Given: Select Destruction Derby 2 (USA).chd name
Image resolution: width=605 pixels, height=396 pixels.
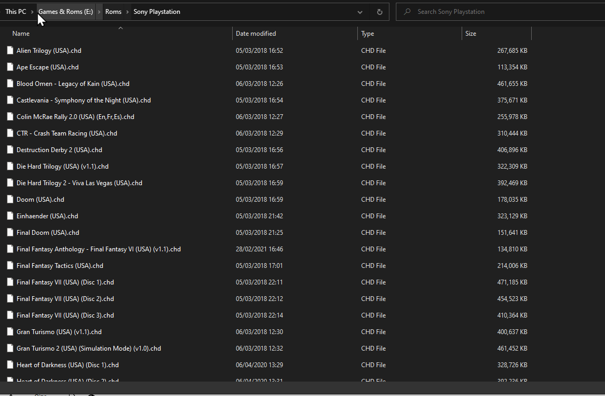Looking at the screenshot, I should pos(59,150).
